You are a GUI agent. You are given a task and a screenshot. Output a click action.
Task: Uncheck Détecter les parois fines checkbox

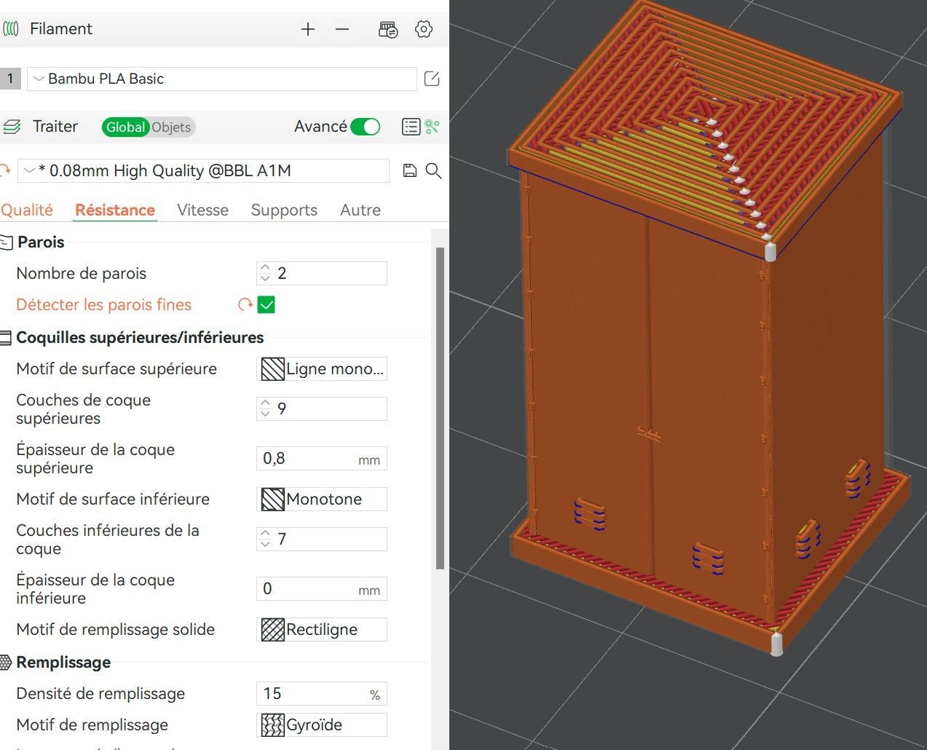click(x=267, y=305)
